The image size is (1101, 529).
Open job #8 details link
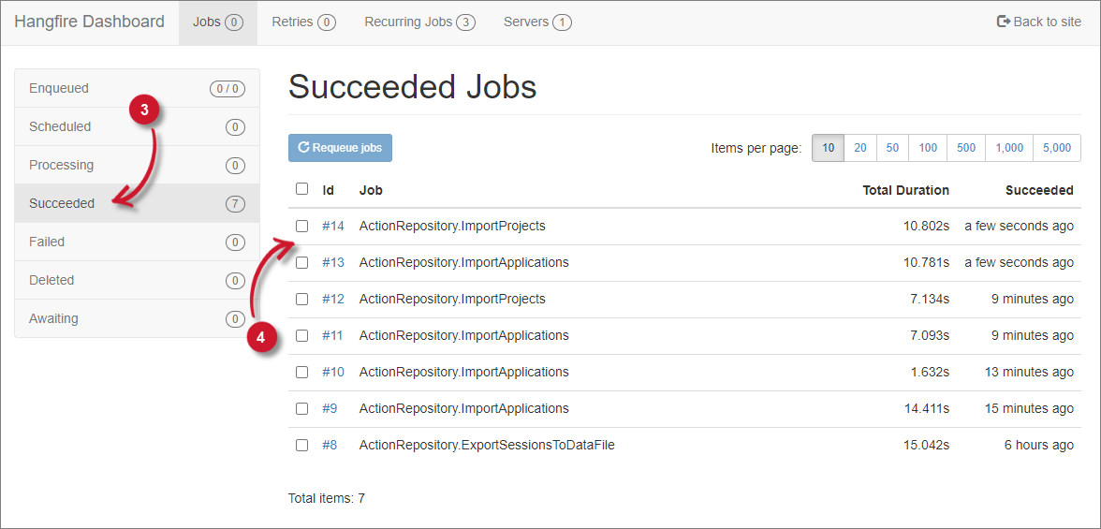click(330, 446)
